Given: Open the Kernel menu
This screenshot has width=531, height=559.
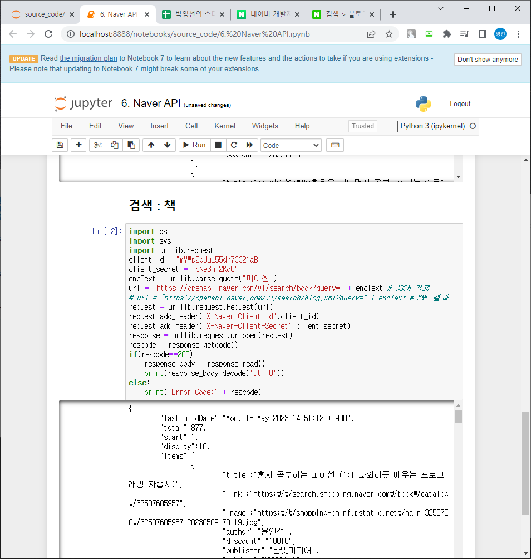Looking at the screenshot, I should (225, 126).
